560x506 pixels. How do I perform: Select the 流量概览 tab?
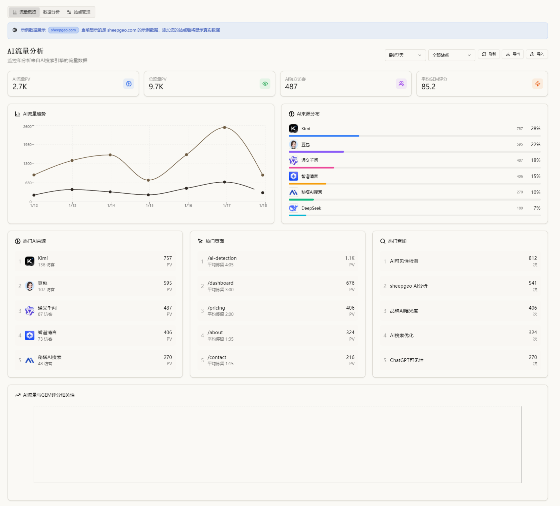(24, 12)
